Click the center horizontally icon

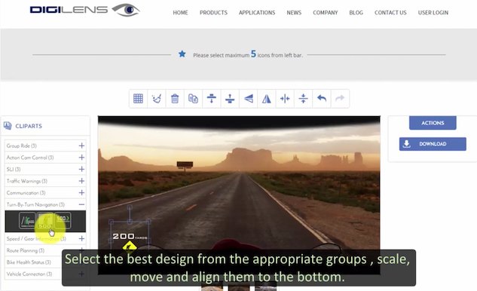(285, 98)
